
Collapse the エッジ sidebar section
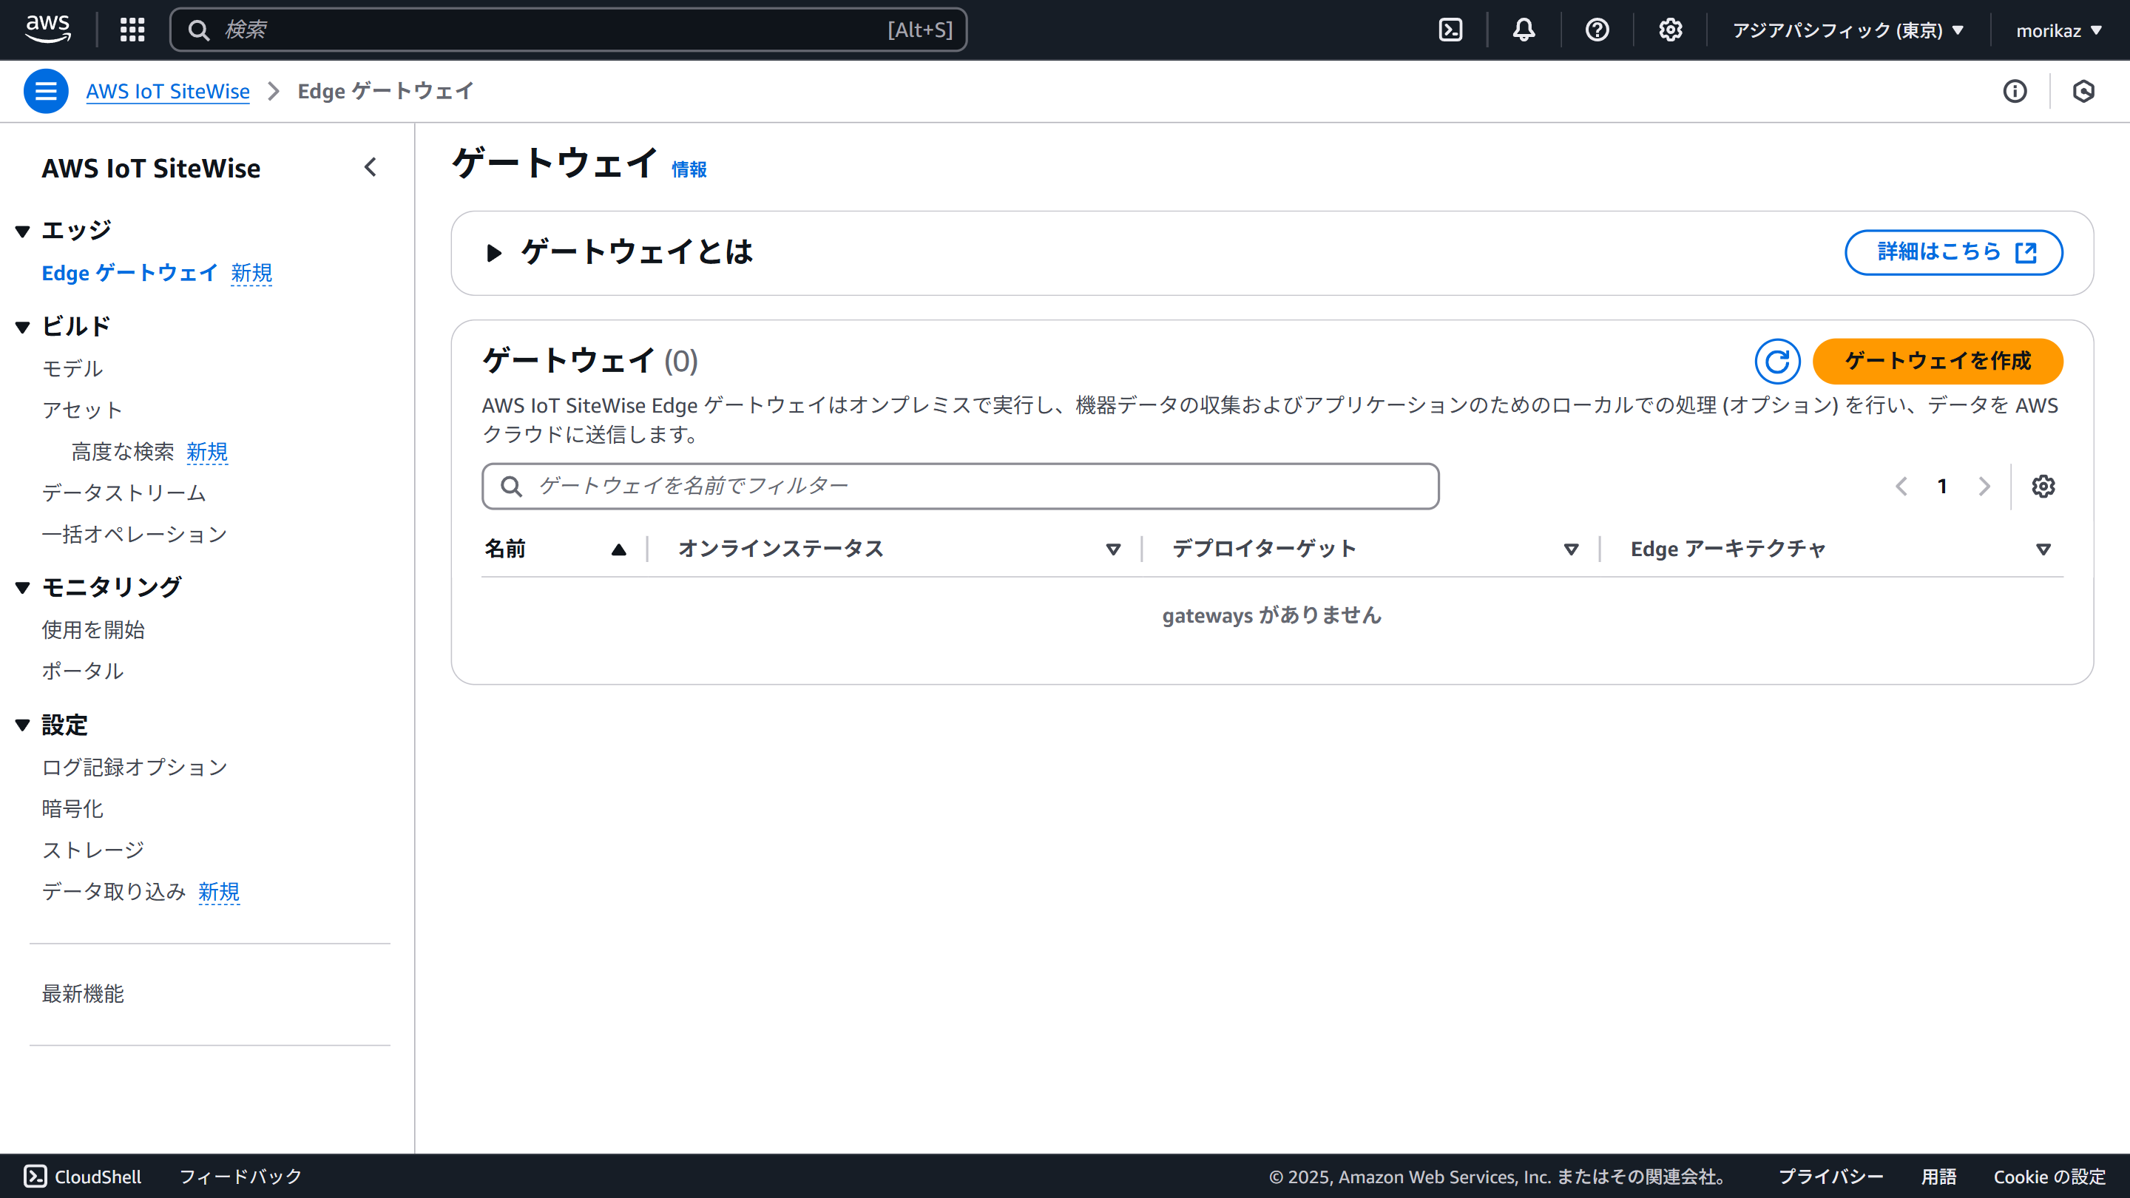tap(22, 231)
